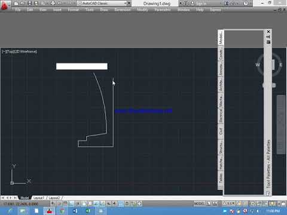
Task: Open the Top view control in viewport label
Action: point(10,51)
